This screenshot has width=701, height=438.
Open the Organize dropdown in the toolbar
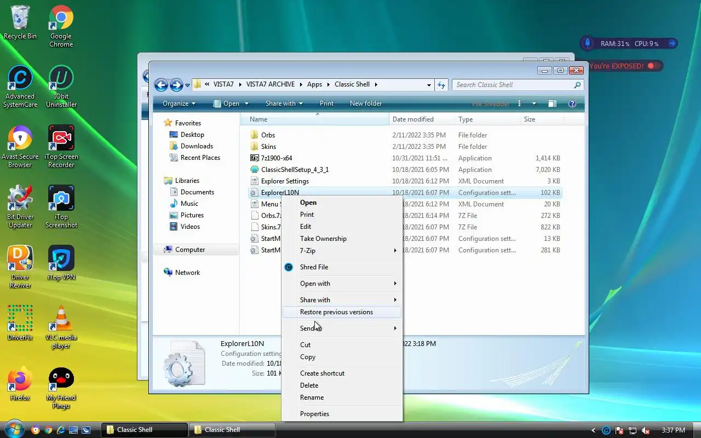tap(179, 103)
